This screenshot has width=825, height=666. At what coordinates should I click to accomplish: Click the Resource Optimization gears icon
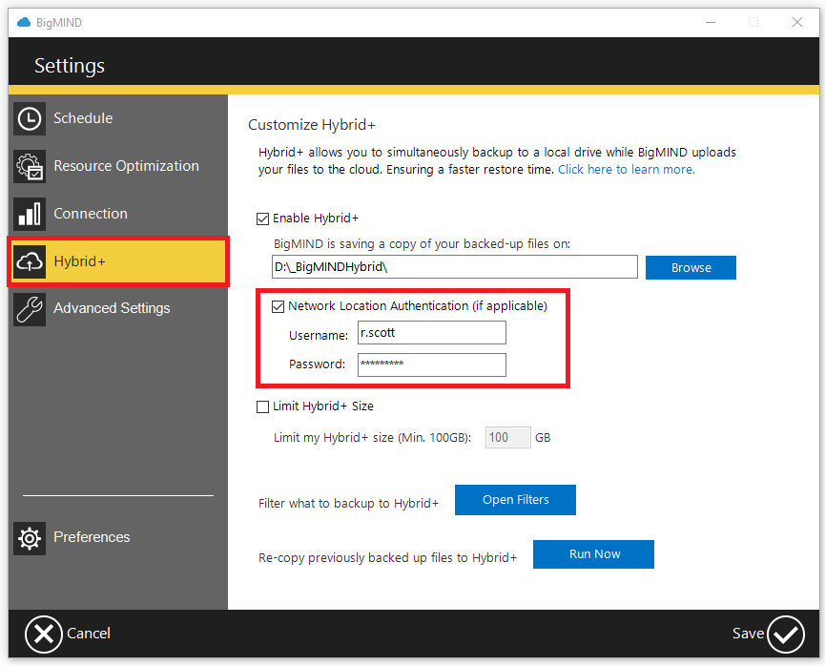tap(30, 166)
